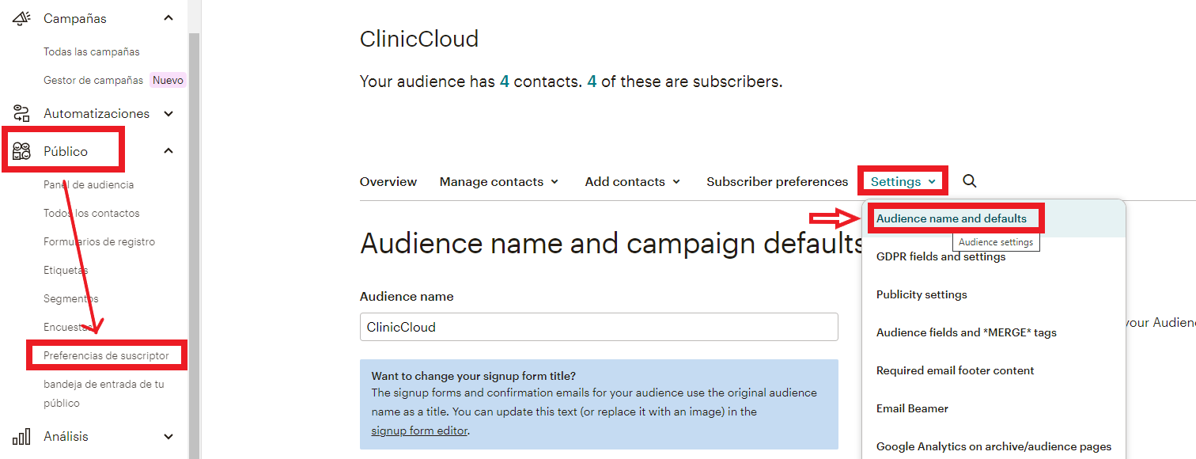Image resolution: width=1196 pixels, height=459 pixels.
Task: Click the Campañas megaphone icon
Action: pos(21,18)
